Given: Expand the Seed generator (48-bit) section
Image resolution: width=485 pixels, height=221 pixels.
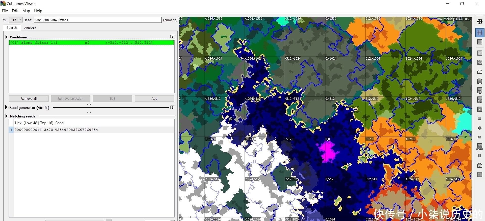Looking at the screenshot, I should [7, 108].
